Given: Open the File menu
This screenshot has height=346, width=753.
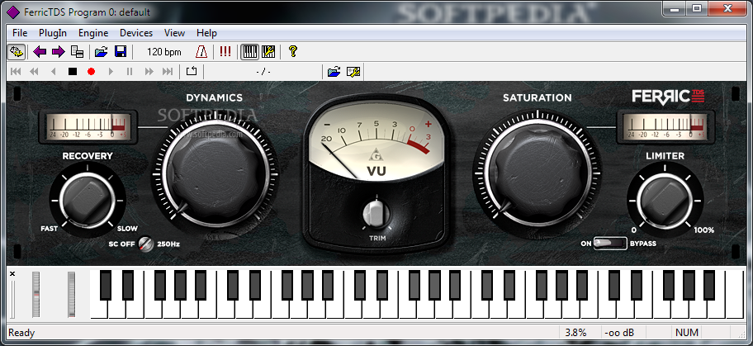Looking at the screenshot, I should [x=20, y=33].
